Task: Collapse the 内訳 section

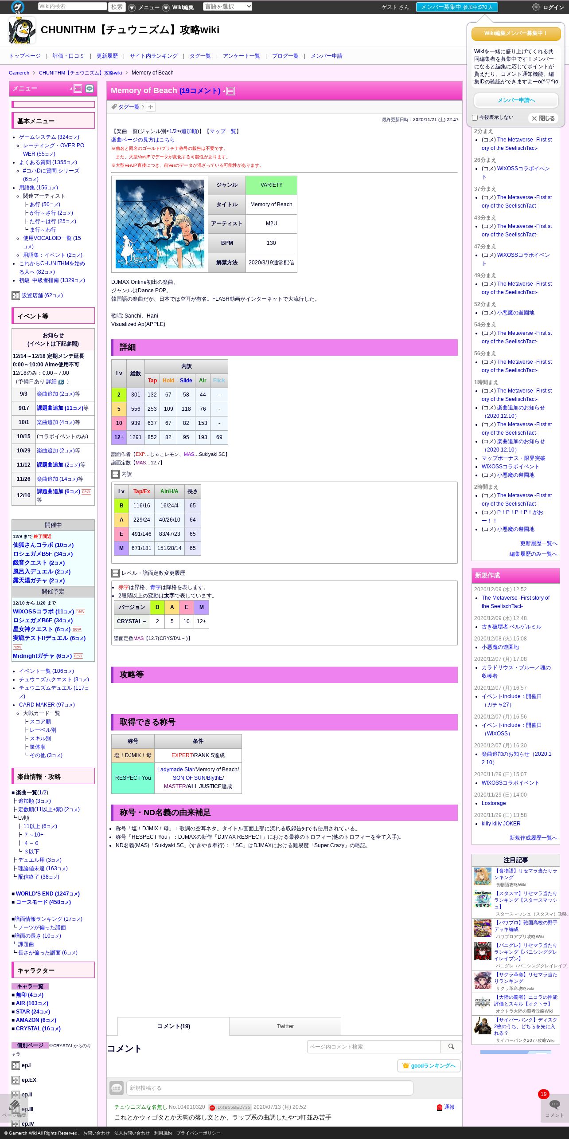Action: (115, 475)
